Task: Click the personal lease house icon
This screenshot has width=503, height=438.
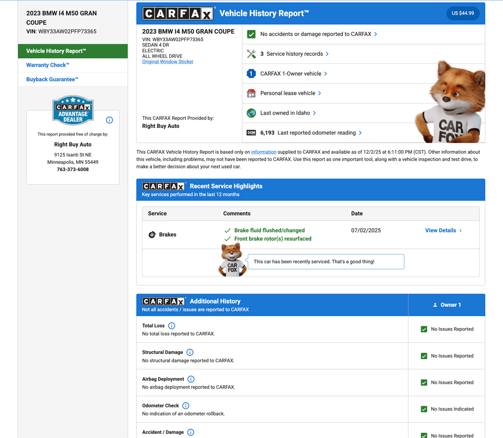Action: [x=251, y=93]
